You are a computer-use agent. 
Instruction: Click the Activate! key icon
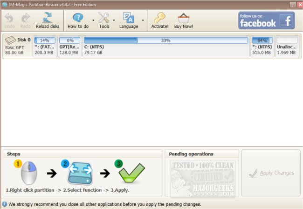click(x=159, y=18)
